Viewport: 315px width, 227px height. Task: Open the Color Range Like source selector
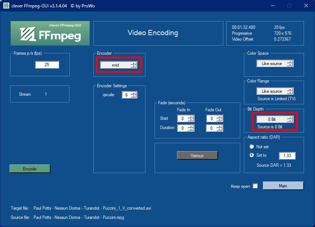pos(275,91)
